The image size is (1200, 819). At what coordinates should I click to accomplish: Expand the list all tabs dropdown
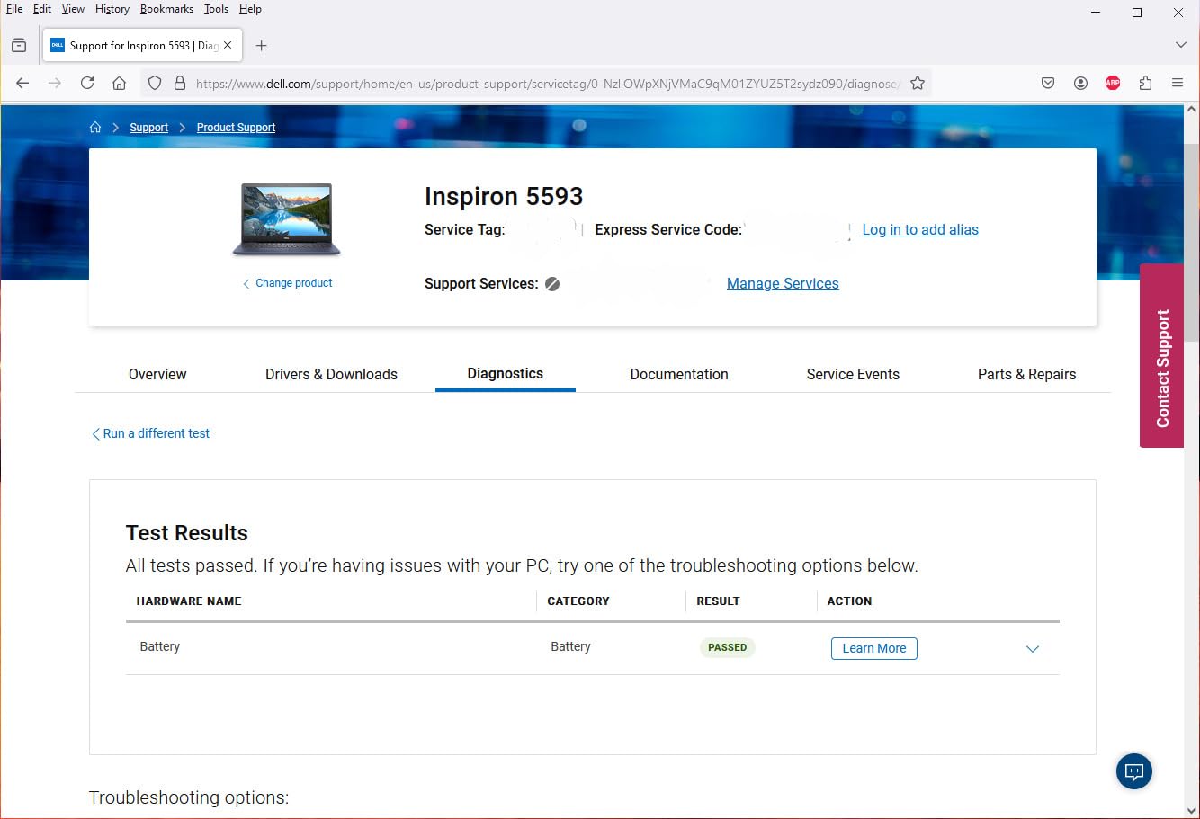pos(1181,45)
